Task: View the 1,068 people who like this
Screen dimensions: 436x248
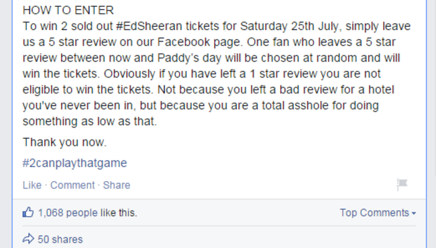Action: pyautogui.click(x=87, y=213)
